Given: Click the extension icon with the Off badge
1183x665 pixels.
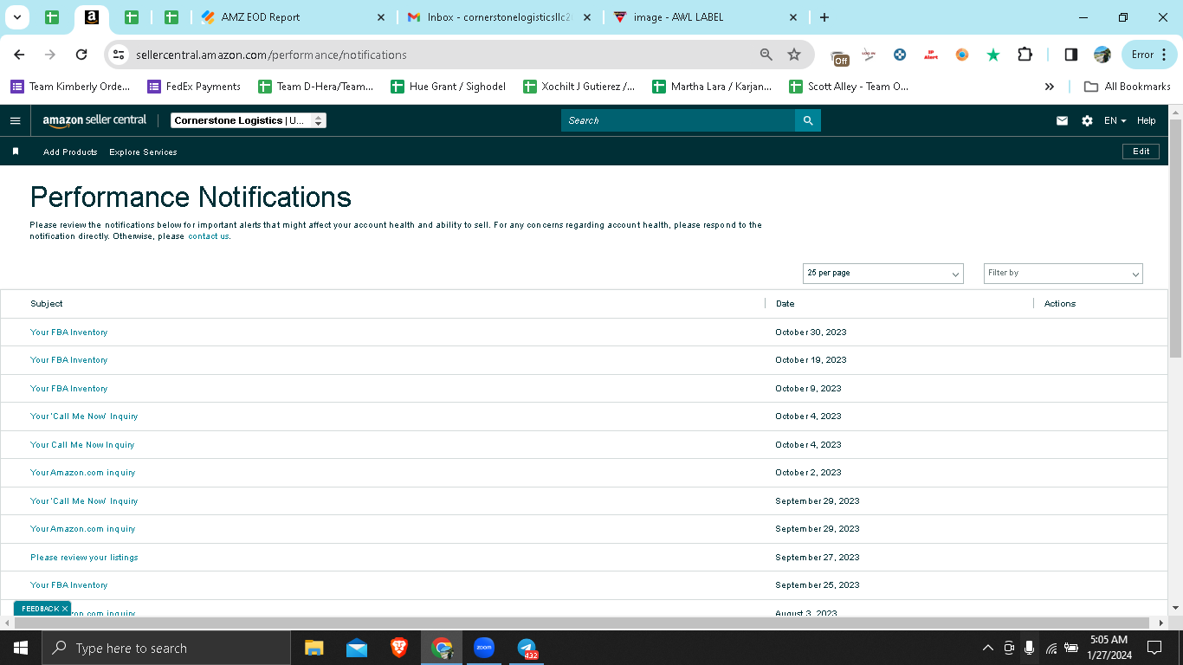Looking at the screenshot, I should click(840, 56).
